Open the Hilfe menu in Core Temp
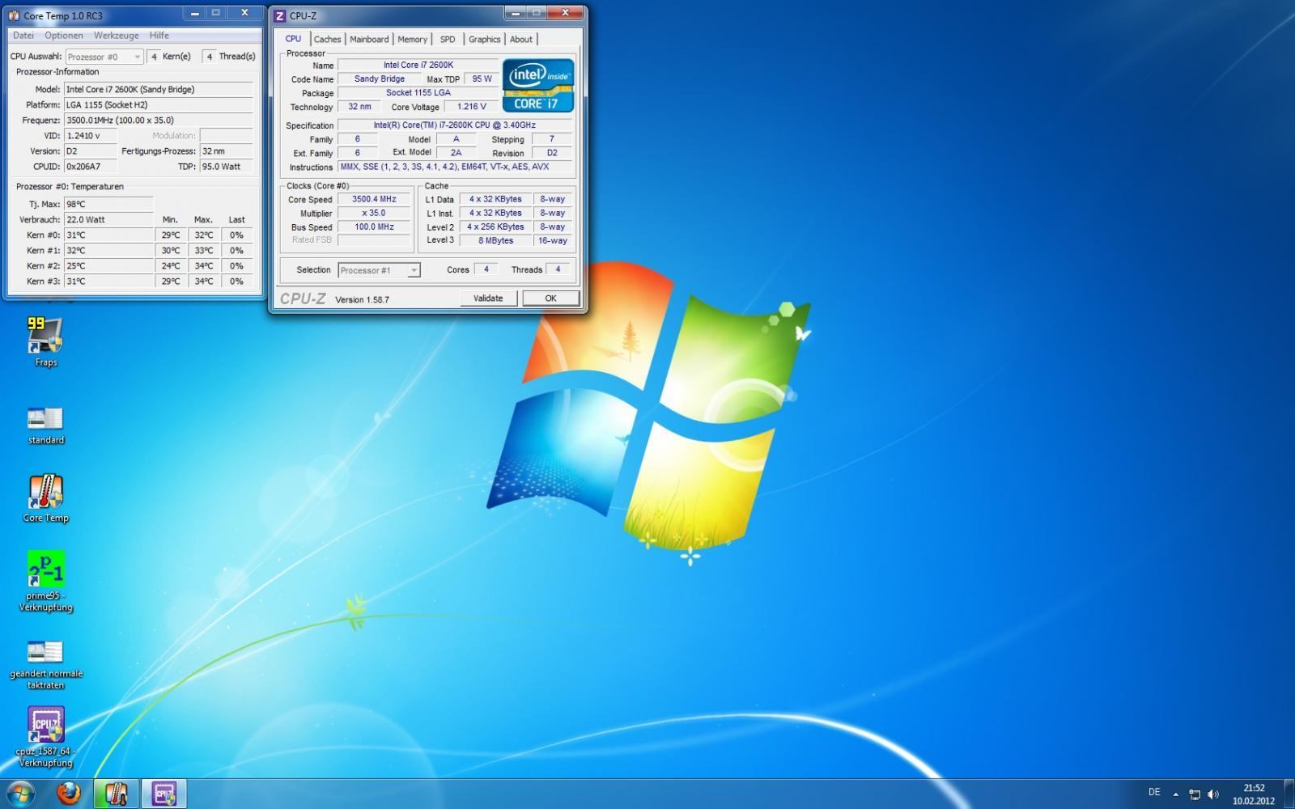Image resolution: width=1295 pixels, height=809 pixels. point(159,36)
